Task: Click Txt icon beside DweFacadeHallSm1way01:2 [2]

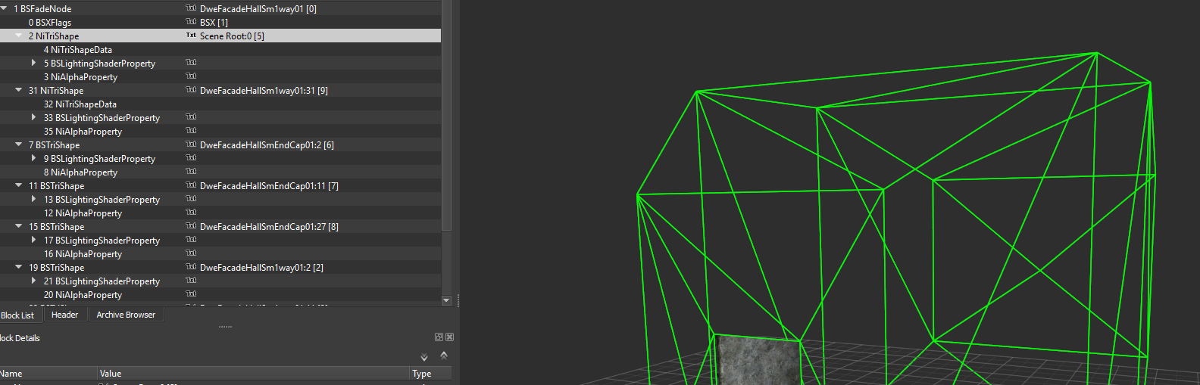Action: (x=191, y=267)
